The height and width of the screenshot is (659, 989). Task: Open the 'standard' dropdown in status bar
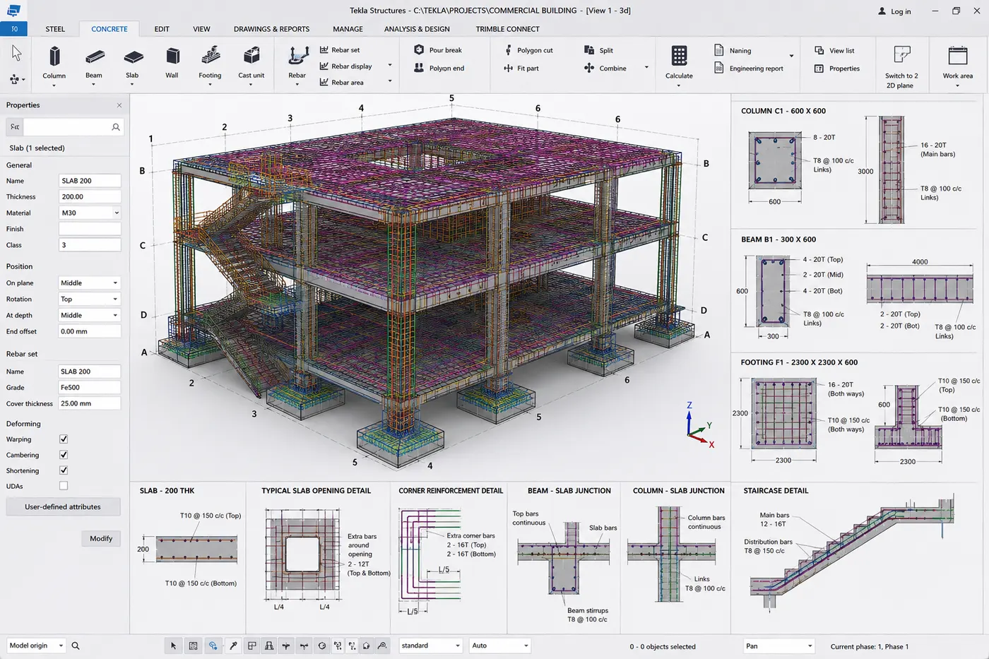pos(430,646)
